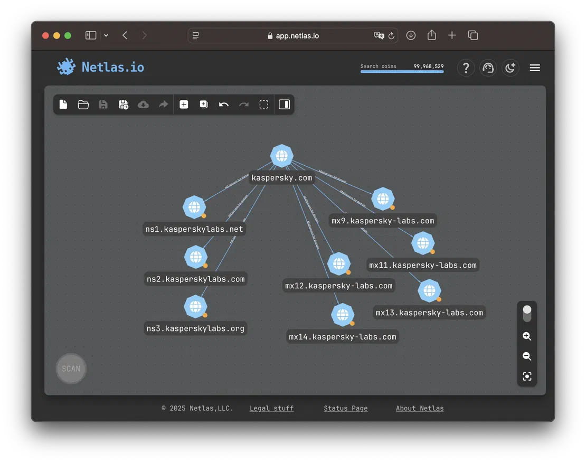Open the Status Page link
The height and width of the screenshot is (463, 586).
click(x=346, y=408)
